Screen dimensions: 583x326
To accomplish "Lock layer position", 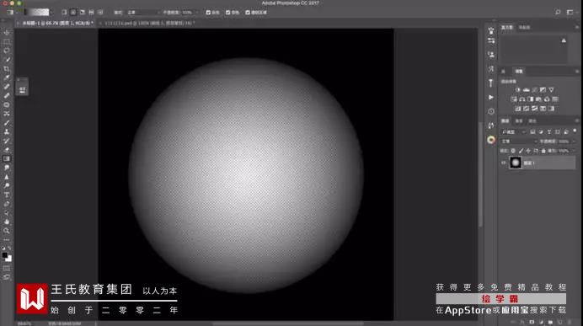I will tap(528, 151).
